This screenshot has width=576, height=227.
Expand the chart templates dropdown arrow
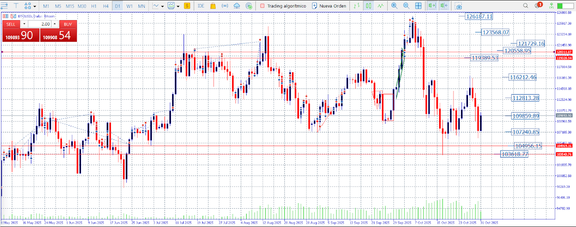coord(178,6)
